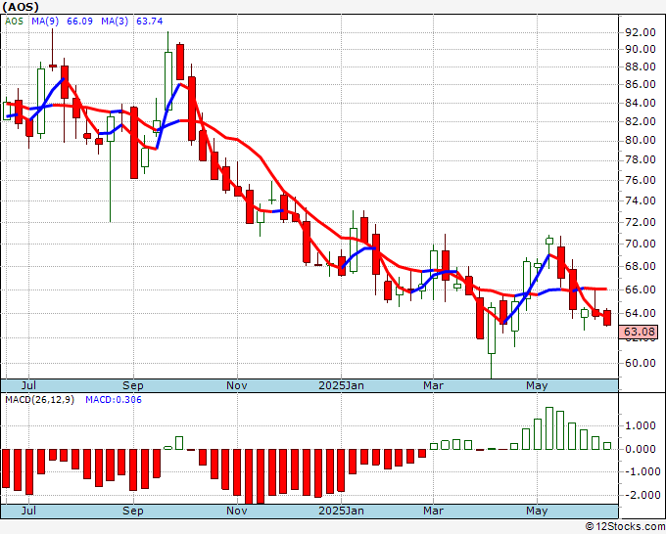Click the 80.00 price axis label
Screen dimensions: 666x534
(641, 140)
